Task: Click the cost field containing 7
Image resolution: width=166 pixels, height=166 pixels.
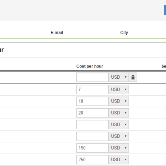Action: [92, 89]
